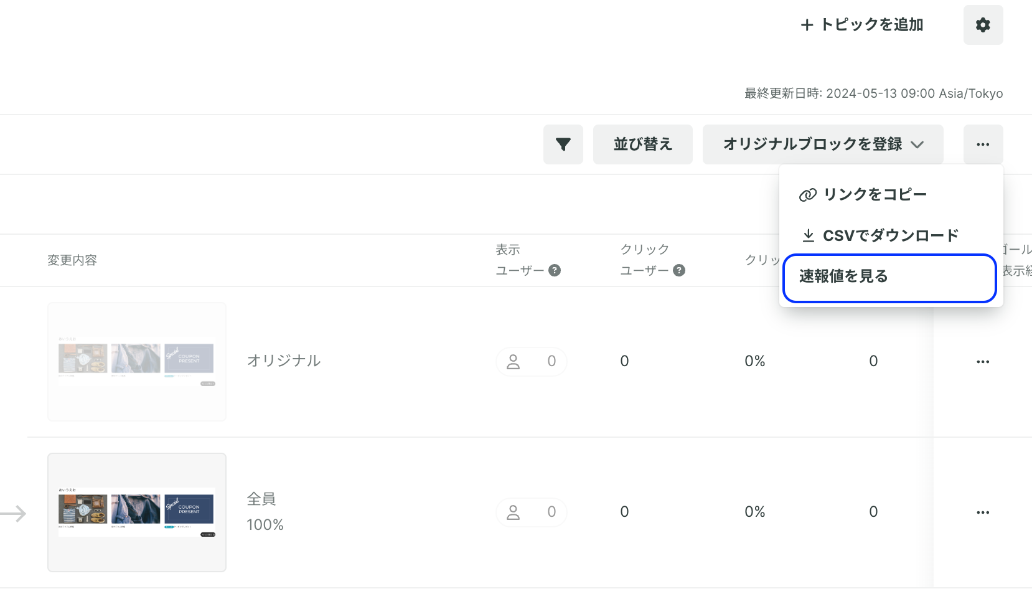Click help icon beside クリックユーザー
Viewport: 1032px width, 609px height.
(x=679, y=270)
